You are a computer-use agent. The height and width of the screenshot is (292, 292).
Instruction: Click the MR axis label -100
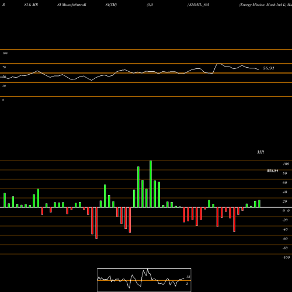coord(286,258)
